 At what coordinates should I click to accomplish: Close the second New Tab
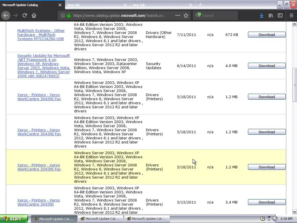click(191, 5)
